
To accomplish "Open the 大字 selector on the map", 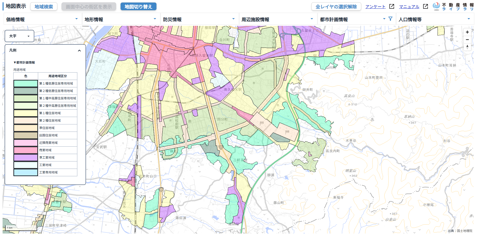I will pos(19,36).
